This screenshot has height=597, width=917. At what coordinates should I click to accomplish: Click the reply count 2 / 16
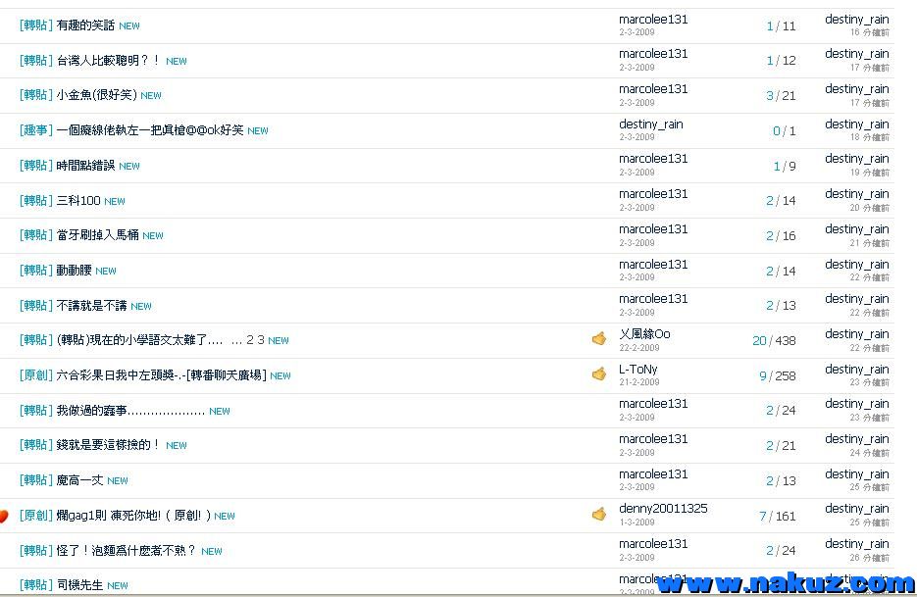click(781, 235)
